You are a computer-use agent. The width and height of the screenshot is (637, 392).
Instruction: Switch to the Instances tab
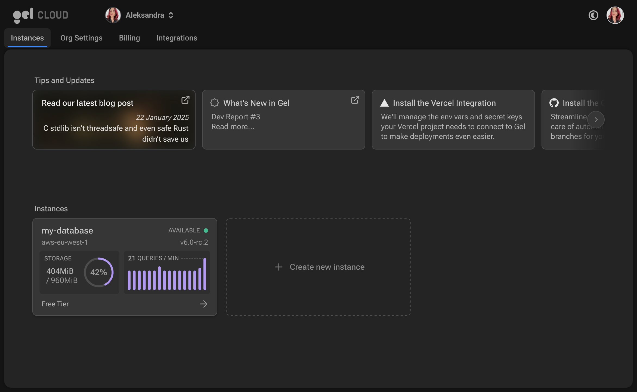[x=27, y=38]
